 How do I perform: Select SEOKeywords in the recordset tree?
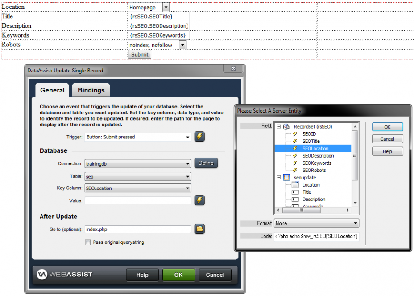coord(317,163)
